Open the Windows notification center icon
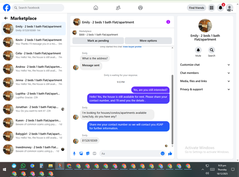Viewport: 239px width, 177px height. (233, 169)
